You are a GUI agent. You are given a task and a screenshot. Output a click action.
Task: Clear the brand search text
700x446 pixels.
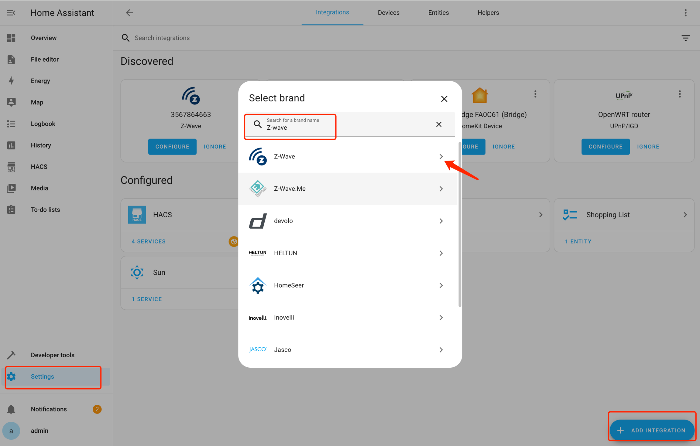click(439, 124)
